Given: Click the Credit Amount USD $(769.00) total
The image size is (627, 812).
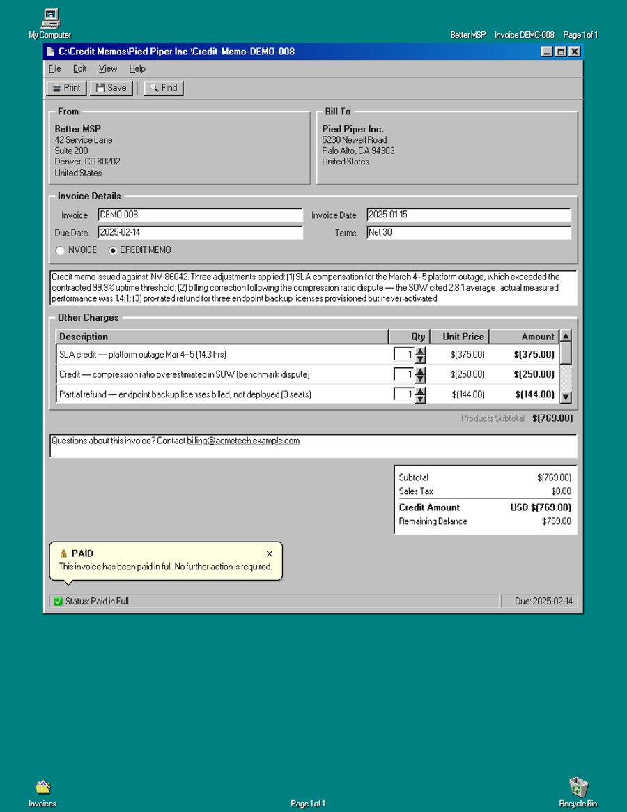Looking at the screenshot, I should (541, 507).
